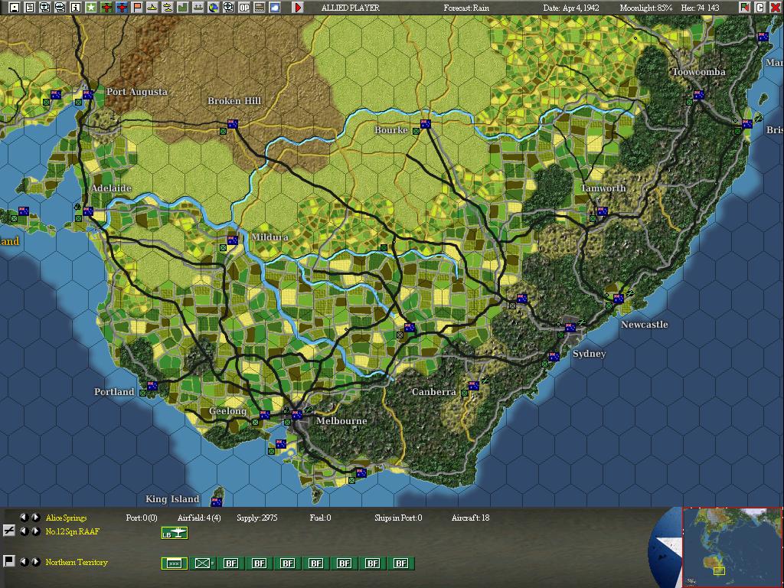Select the Adelaide base flag on map
Screen dimensions: 784x588
88,211
